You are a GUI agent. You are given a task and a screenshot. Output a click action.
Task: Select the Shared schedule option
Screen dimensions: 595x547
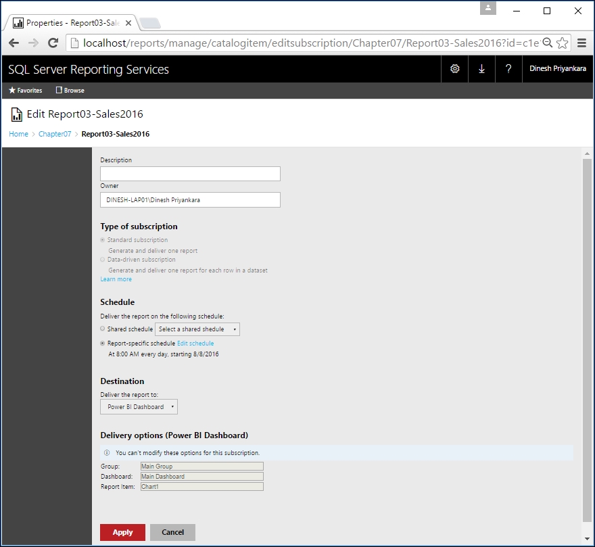[x=102, y=329]
